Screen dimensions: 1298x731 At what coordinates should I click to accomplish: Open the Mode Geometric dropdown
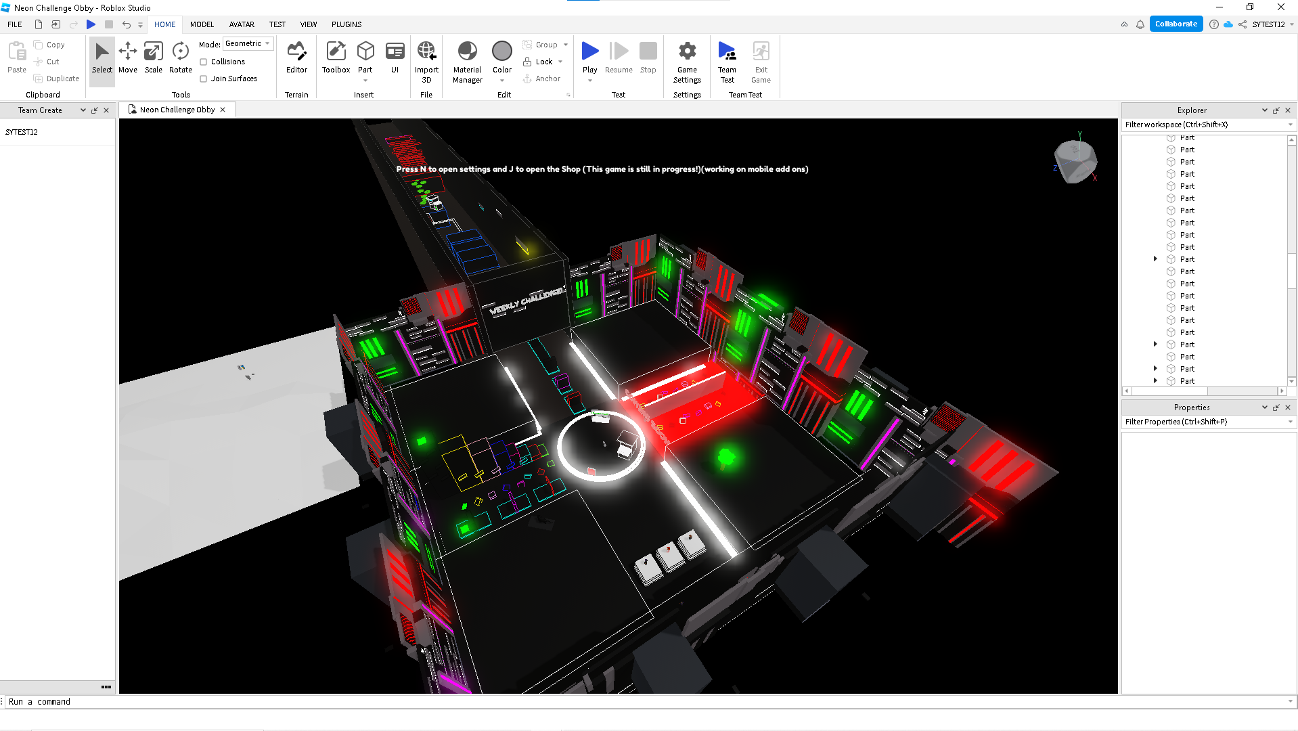[x=248, y=44]
